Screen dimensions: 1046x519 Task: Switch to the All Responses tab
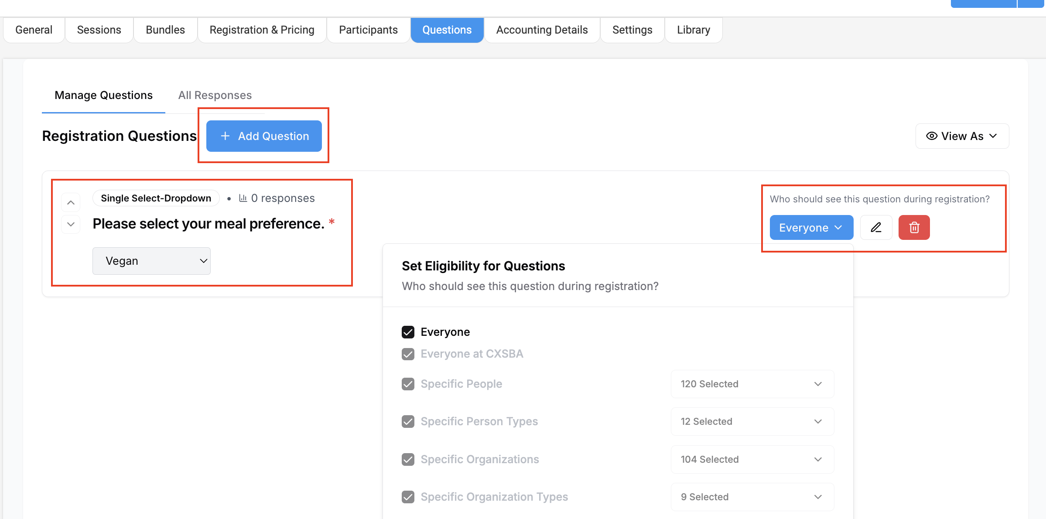[215, 95]
